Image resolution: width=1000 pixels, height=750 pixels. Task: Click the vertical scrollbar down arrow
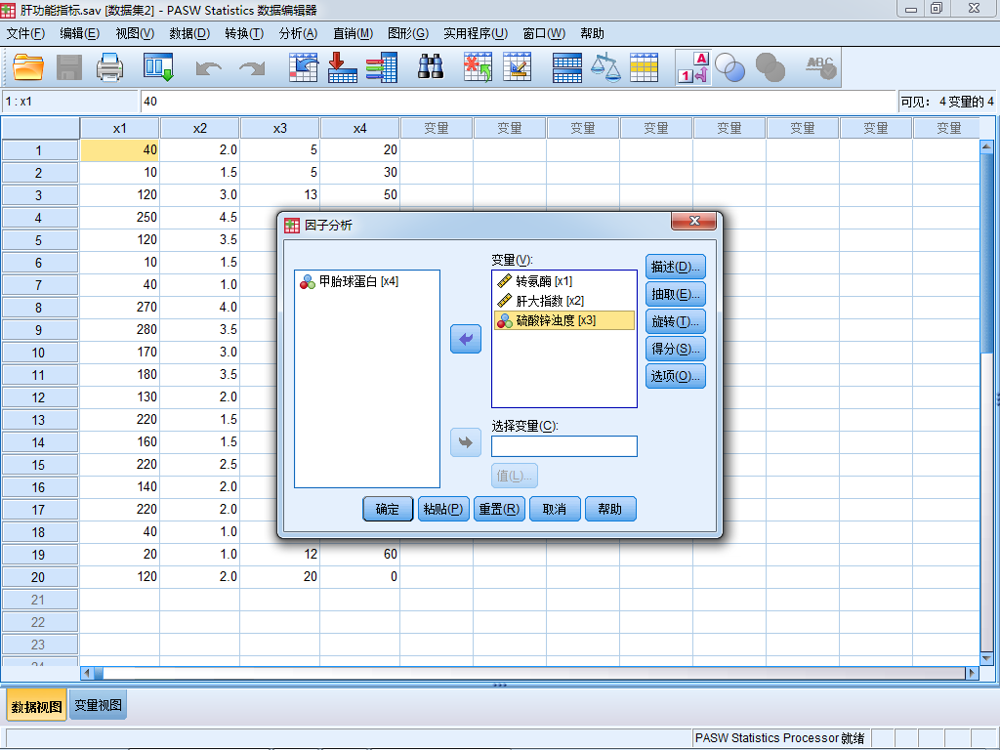click(986, 657)
